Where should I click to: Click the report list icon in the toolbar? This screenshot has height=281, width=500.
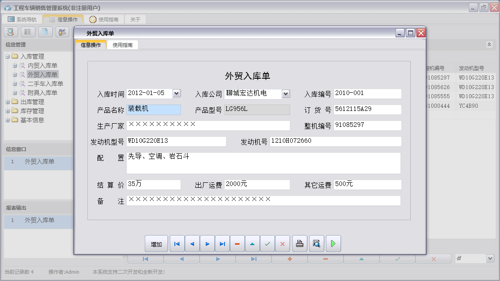(27, 31)
